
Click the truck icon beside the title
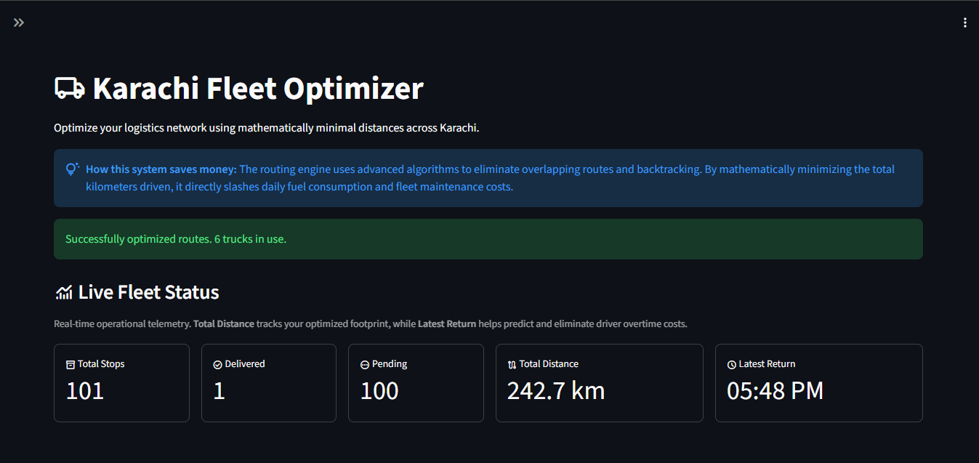point(70,89)
